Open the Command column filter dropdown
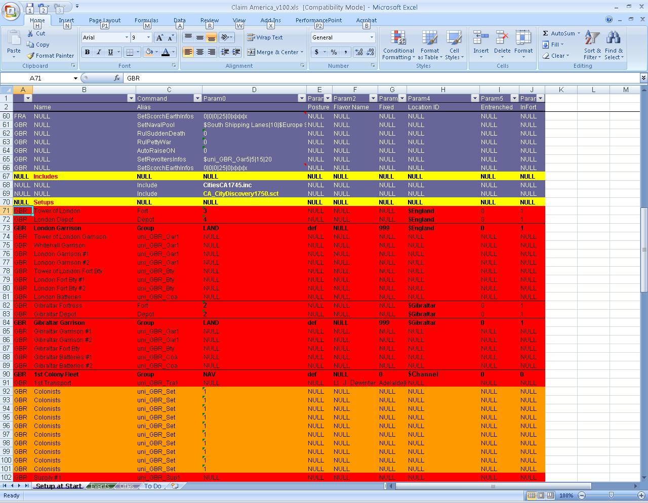648x503 pixels. [x=197, y=98]
